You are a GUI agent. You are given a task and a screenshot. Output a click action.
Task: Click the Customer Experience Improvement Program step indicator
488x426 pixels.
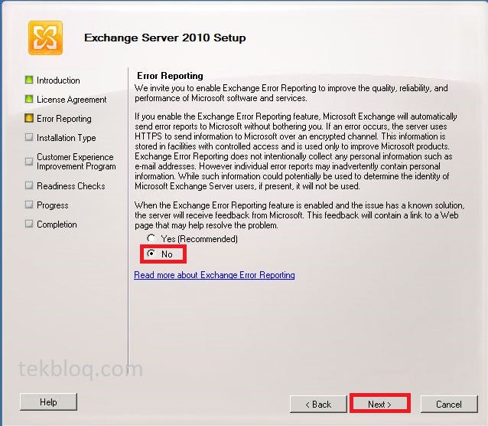(x=29, y=162)
